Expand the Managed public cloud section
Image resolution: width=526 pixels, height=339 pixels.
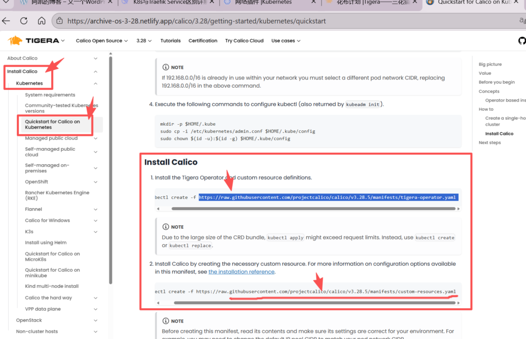coord(96,138)
